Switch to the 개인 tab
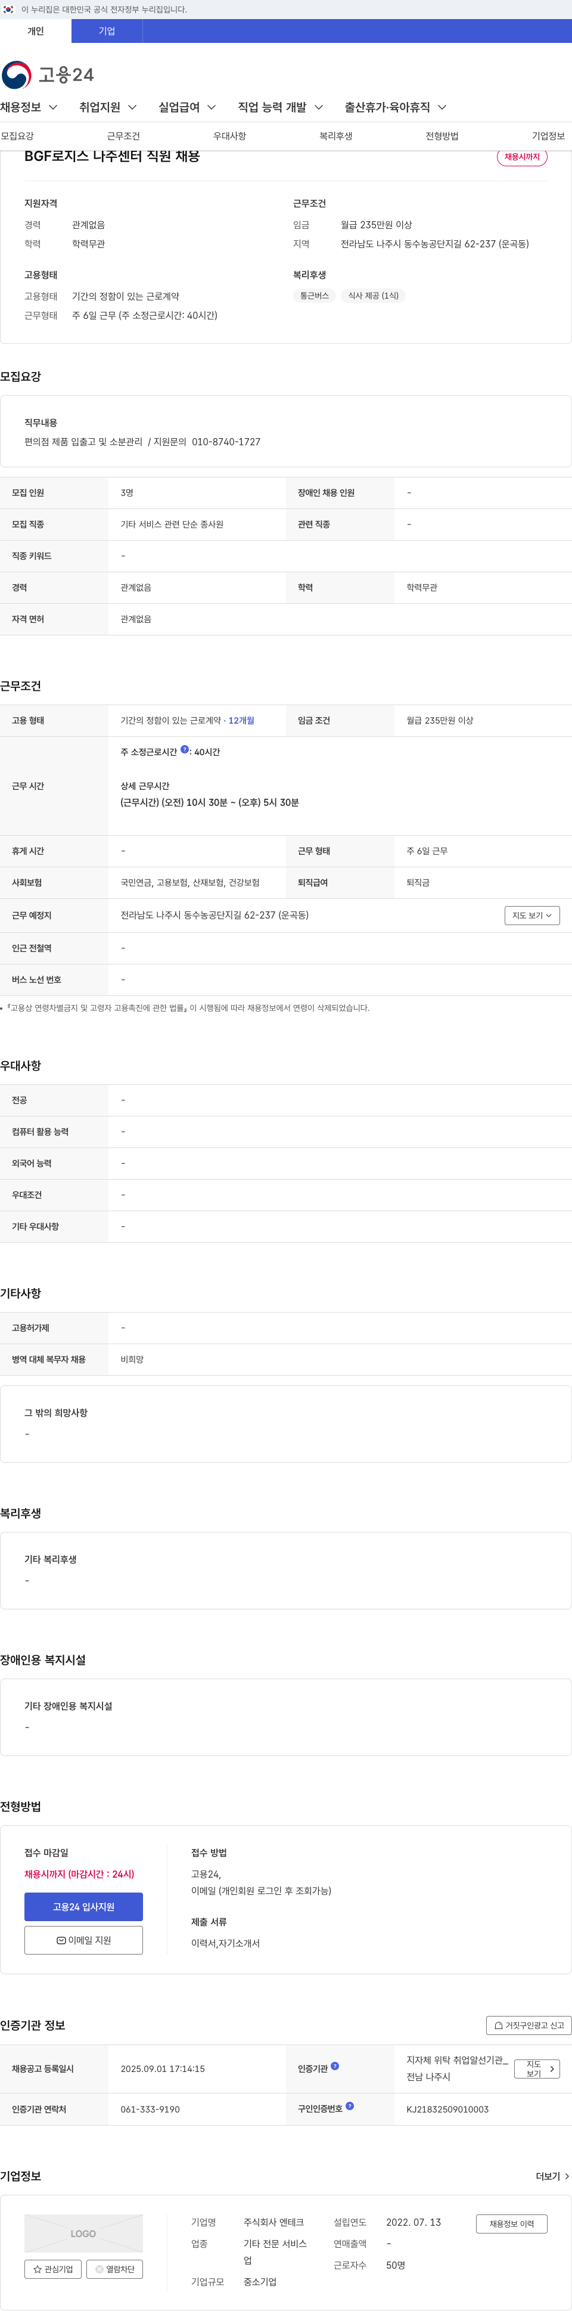The height and width of the screenshot is (2311, 572). coord(36,32)
